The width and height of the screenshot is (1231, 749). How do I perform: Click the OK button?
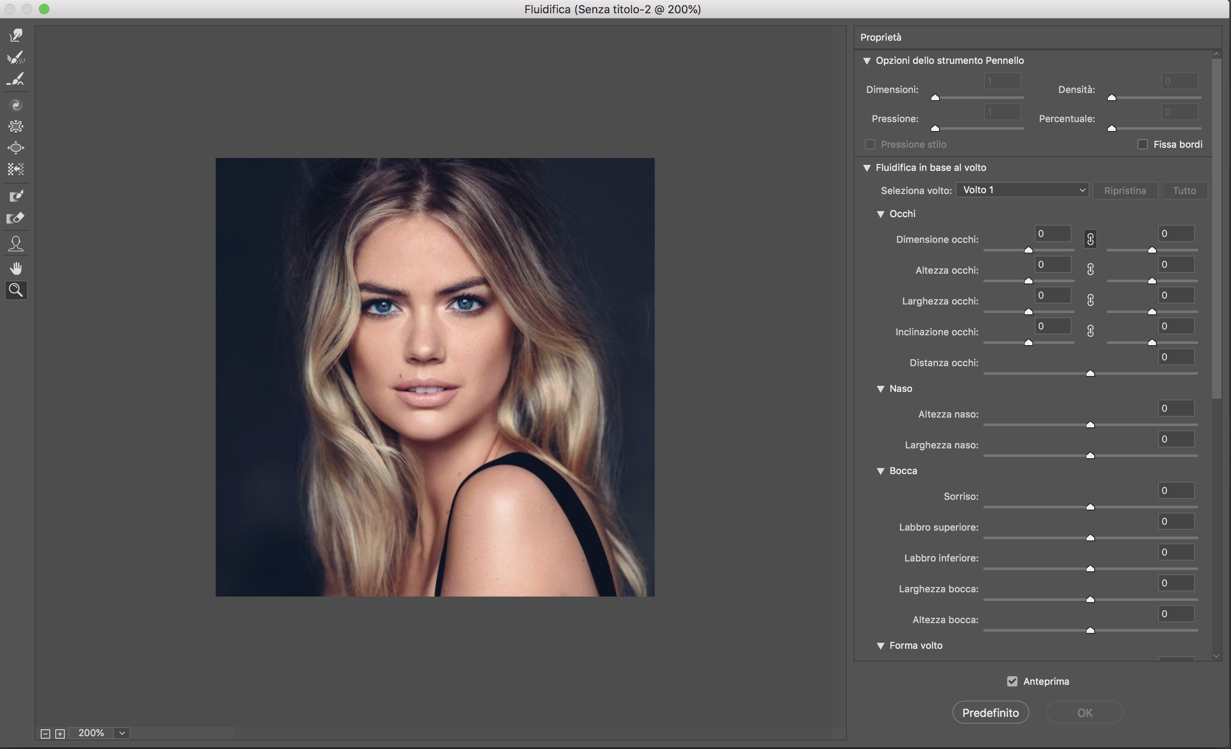tap(1085, 713)
